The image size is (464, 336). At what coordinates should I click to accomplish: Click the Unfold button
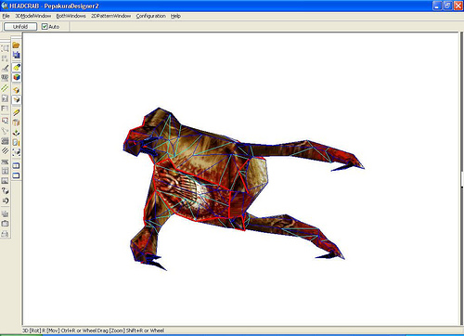pos(20,27)
